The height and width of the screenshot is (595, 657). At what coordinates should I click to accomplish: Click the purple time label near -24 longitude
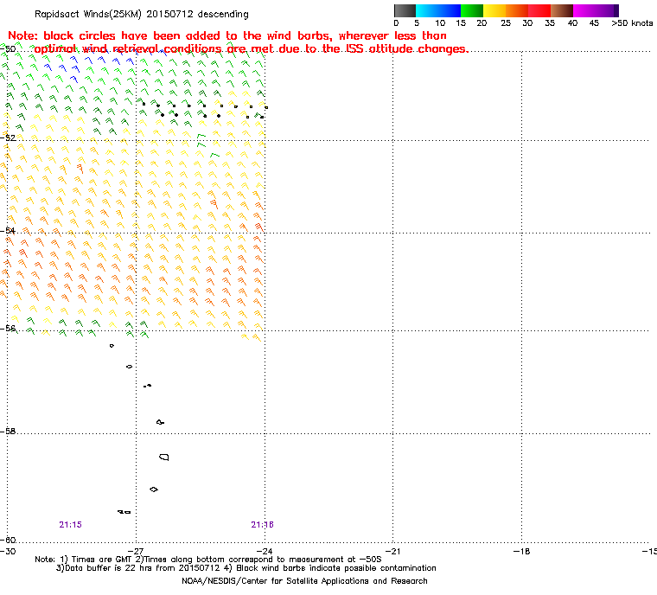(x=262, y=525)
